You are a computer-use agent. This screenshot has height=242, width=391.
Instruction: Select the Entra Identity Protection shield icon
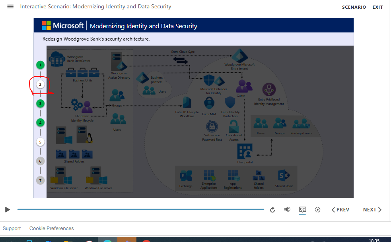[230, 103]
